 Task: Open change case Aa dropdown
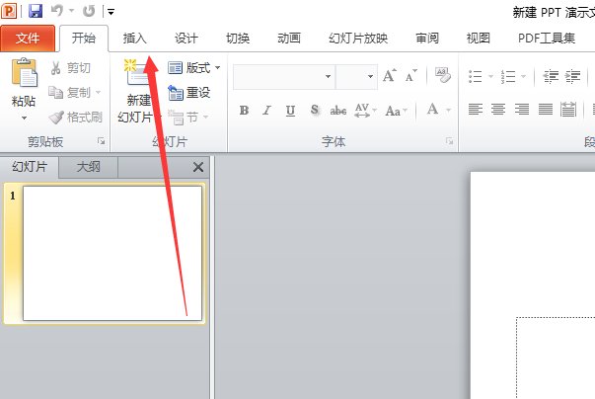coord(397,111)
